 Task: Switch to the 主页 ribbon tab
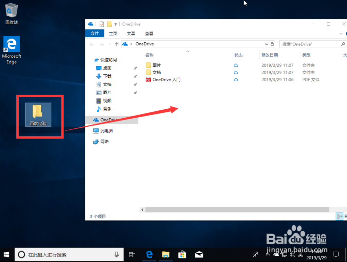tap(113, 33)
